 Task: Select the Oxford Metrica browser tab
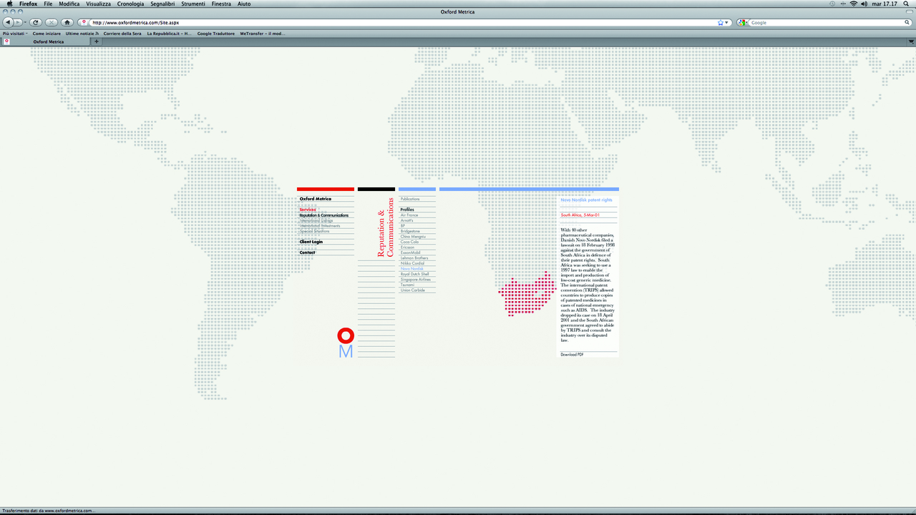pyautogui.click(x=46, y=41)
